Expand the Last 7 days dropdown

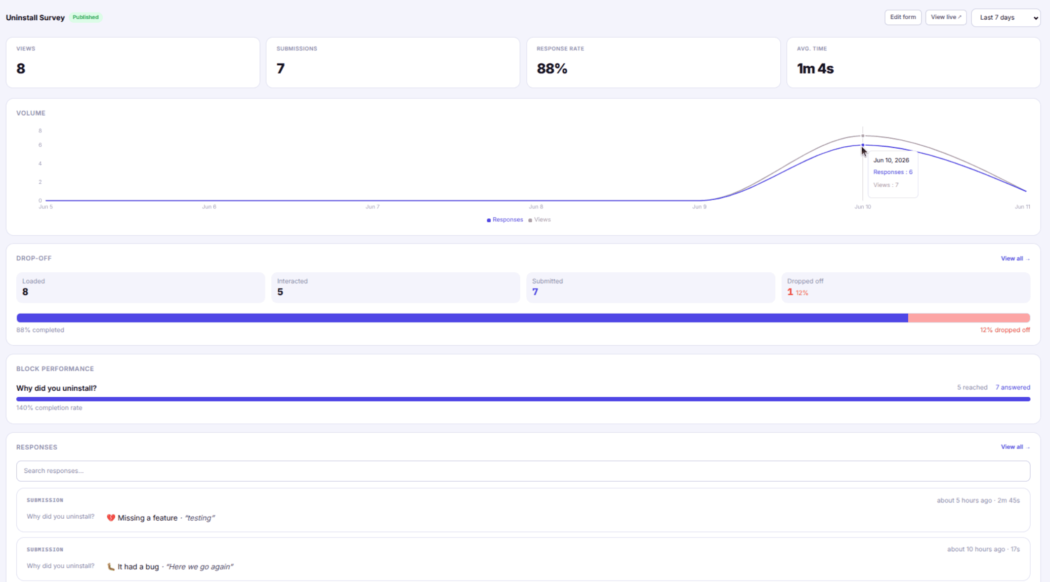click(x=1006, y=18)
